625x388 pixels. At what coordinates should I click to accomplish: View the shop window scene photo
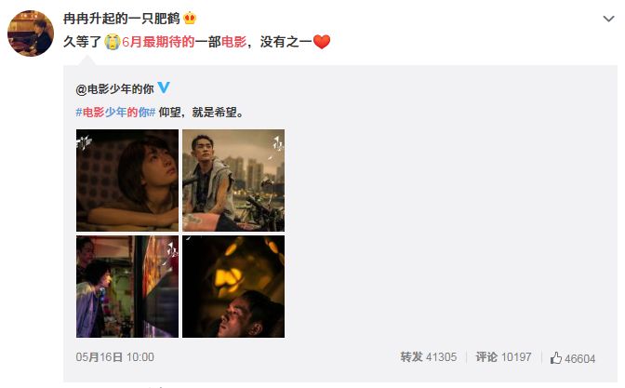tap(127, 287)
